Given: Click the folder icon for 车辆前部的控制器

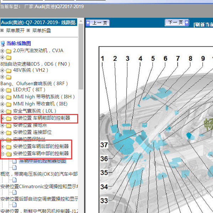Looking at the screenshot, I should tap(9, 119).
